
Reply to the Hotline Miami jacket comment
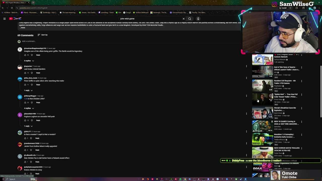coord(37,150)
